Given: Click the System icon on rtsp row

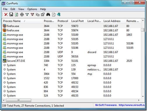Looking at the screenshot, I should (5, 74).
